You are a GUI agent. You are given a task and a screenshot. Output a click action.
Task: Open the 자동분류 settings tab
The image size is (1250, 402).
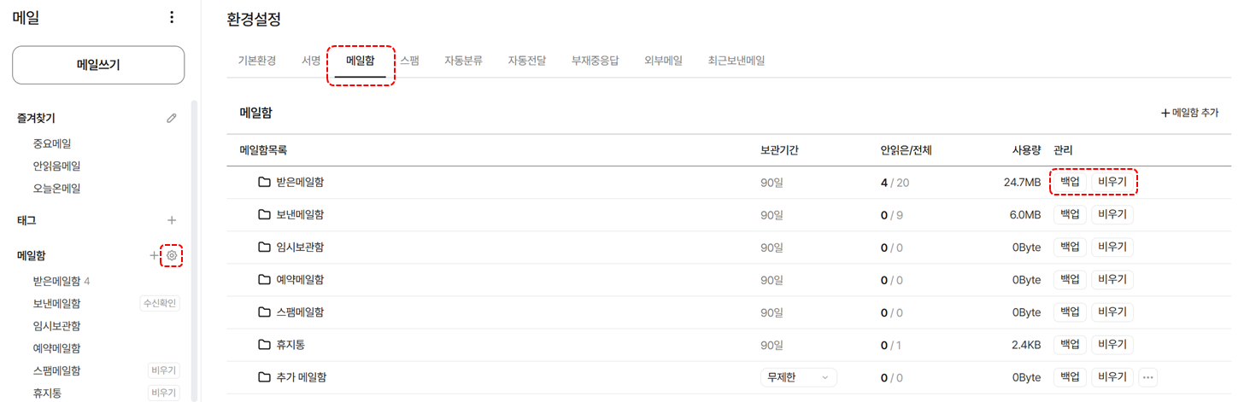(463, 61)
